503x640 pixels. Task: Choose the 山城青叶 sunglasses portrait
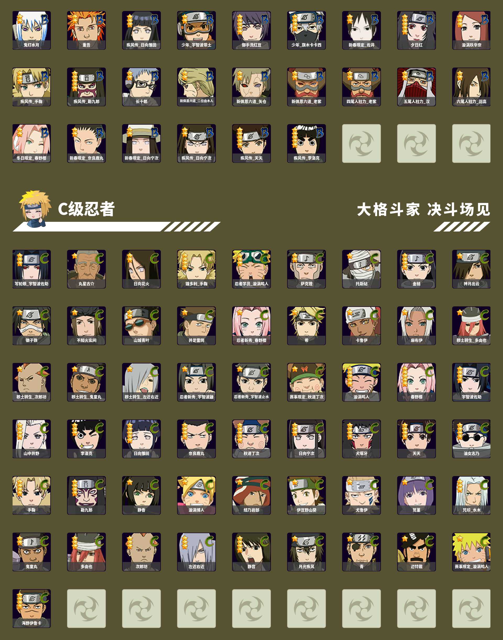point(141,325)
